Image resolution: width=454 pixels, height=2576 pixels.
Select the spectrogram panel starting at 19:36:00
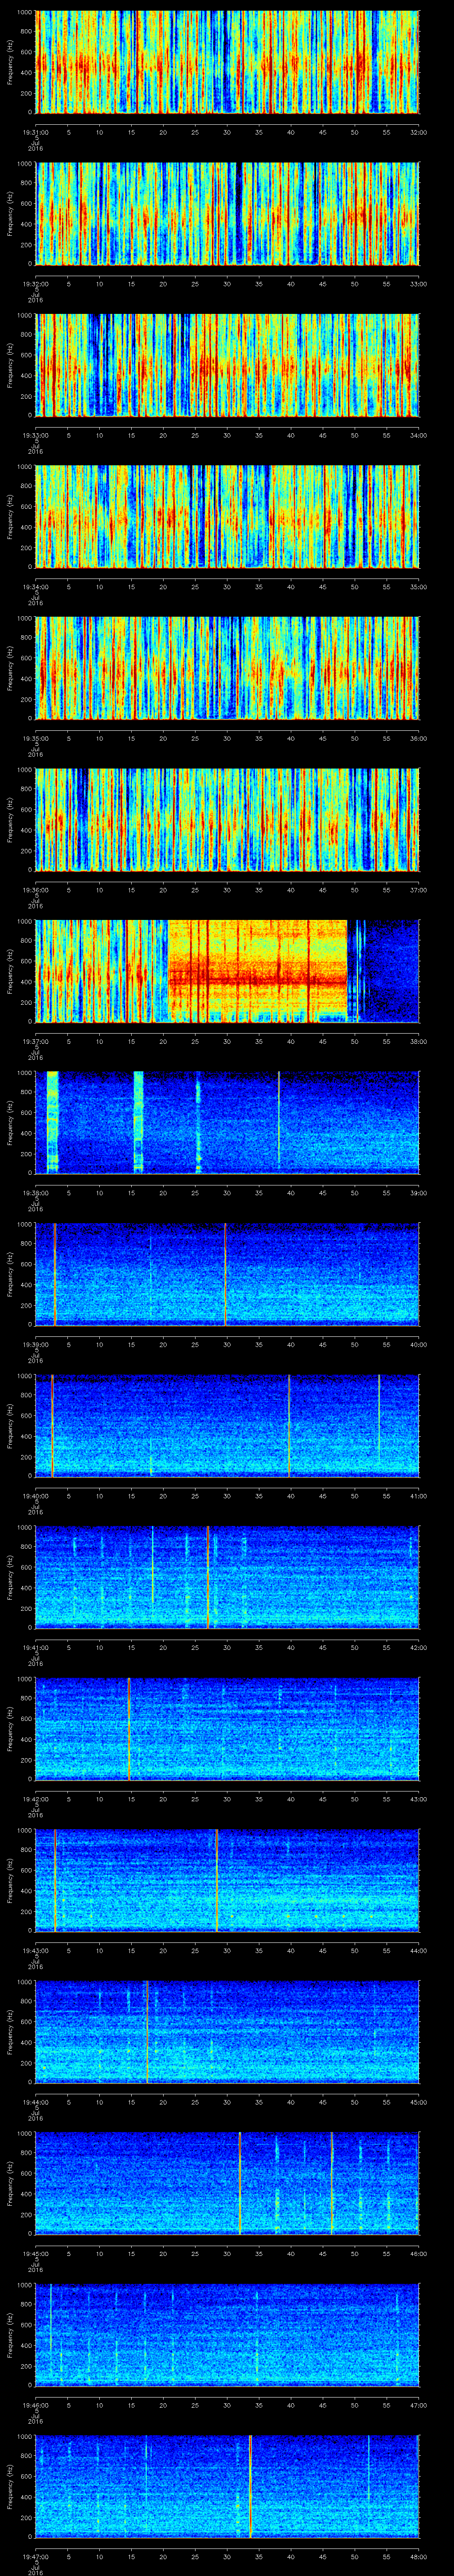coord(227,820)
